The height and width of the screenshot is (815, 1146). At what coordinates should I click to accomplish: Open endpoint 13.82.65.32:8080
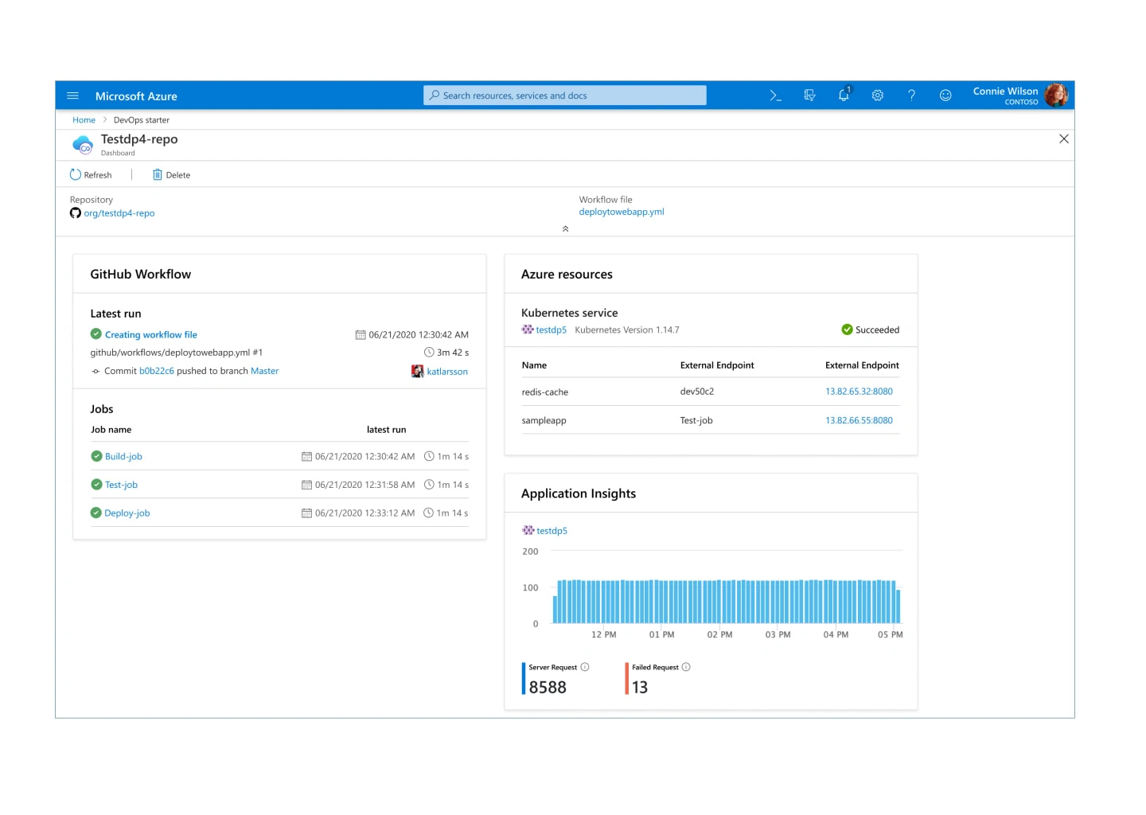[859, 392]
